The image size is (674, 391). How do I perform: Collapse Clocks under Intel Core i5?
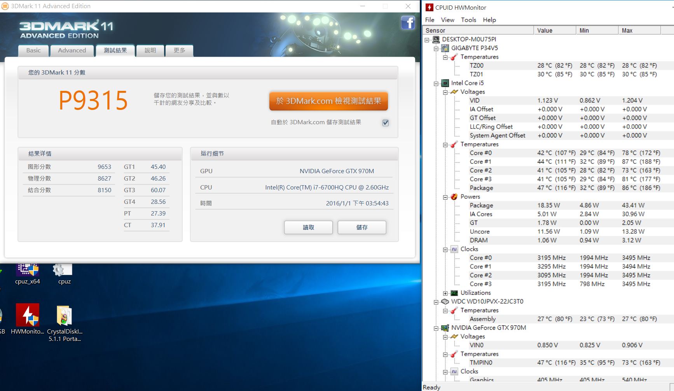pos(445,250)
